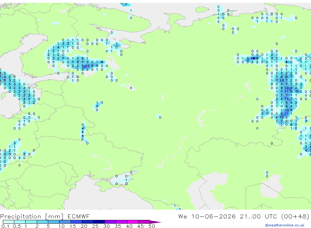The width and height of the screenshot is (311, 228).
Task: Click the above-50 mm arrow tip of legend
Action: pyautogui.click(x=155, y=222)
